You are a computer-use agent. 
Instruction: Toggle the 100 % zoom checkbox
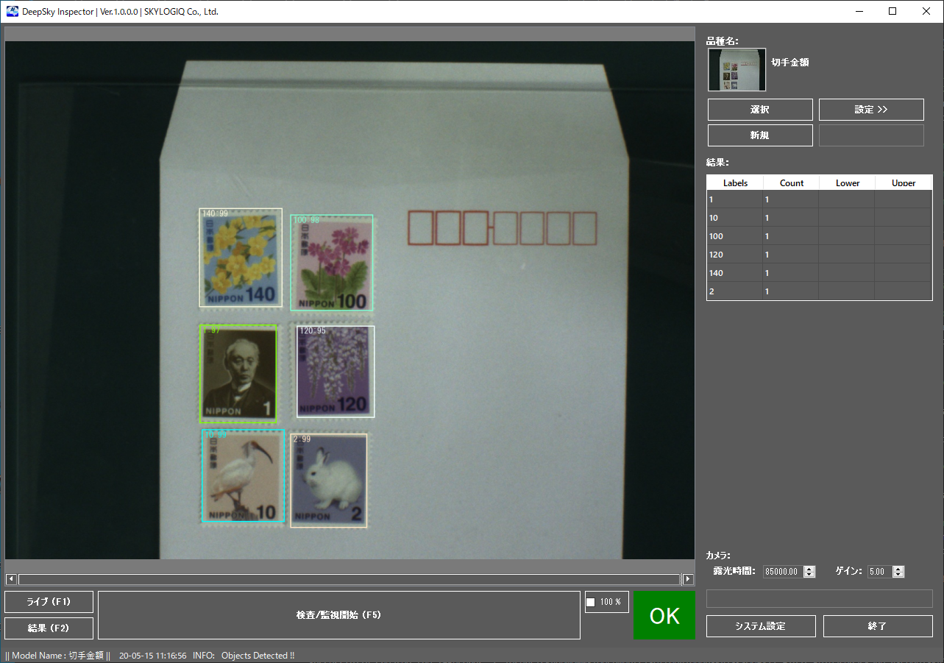pos(590,602)
